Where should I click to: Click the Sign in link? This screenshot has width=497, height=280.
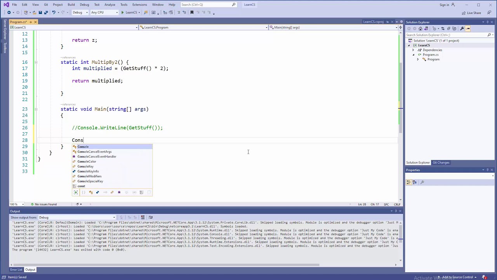click(444, 5)
